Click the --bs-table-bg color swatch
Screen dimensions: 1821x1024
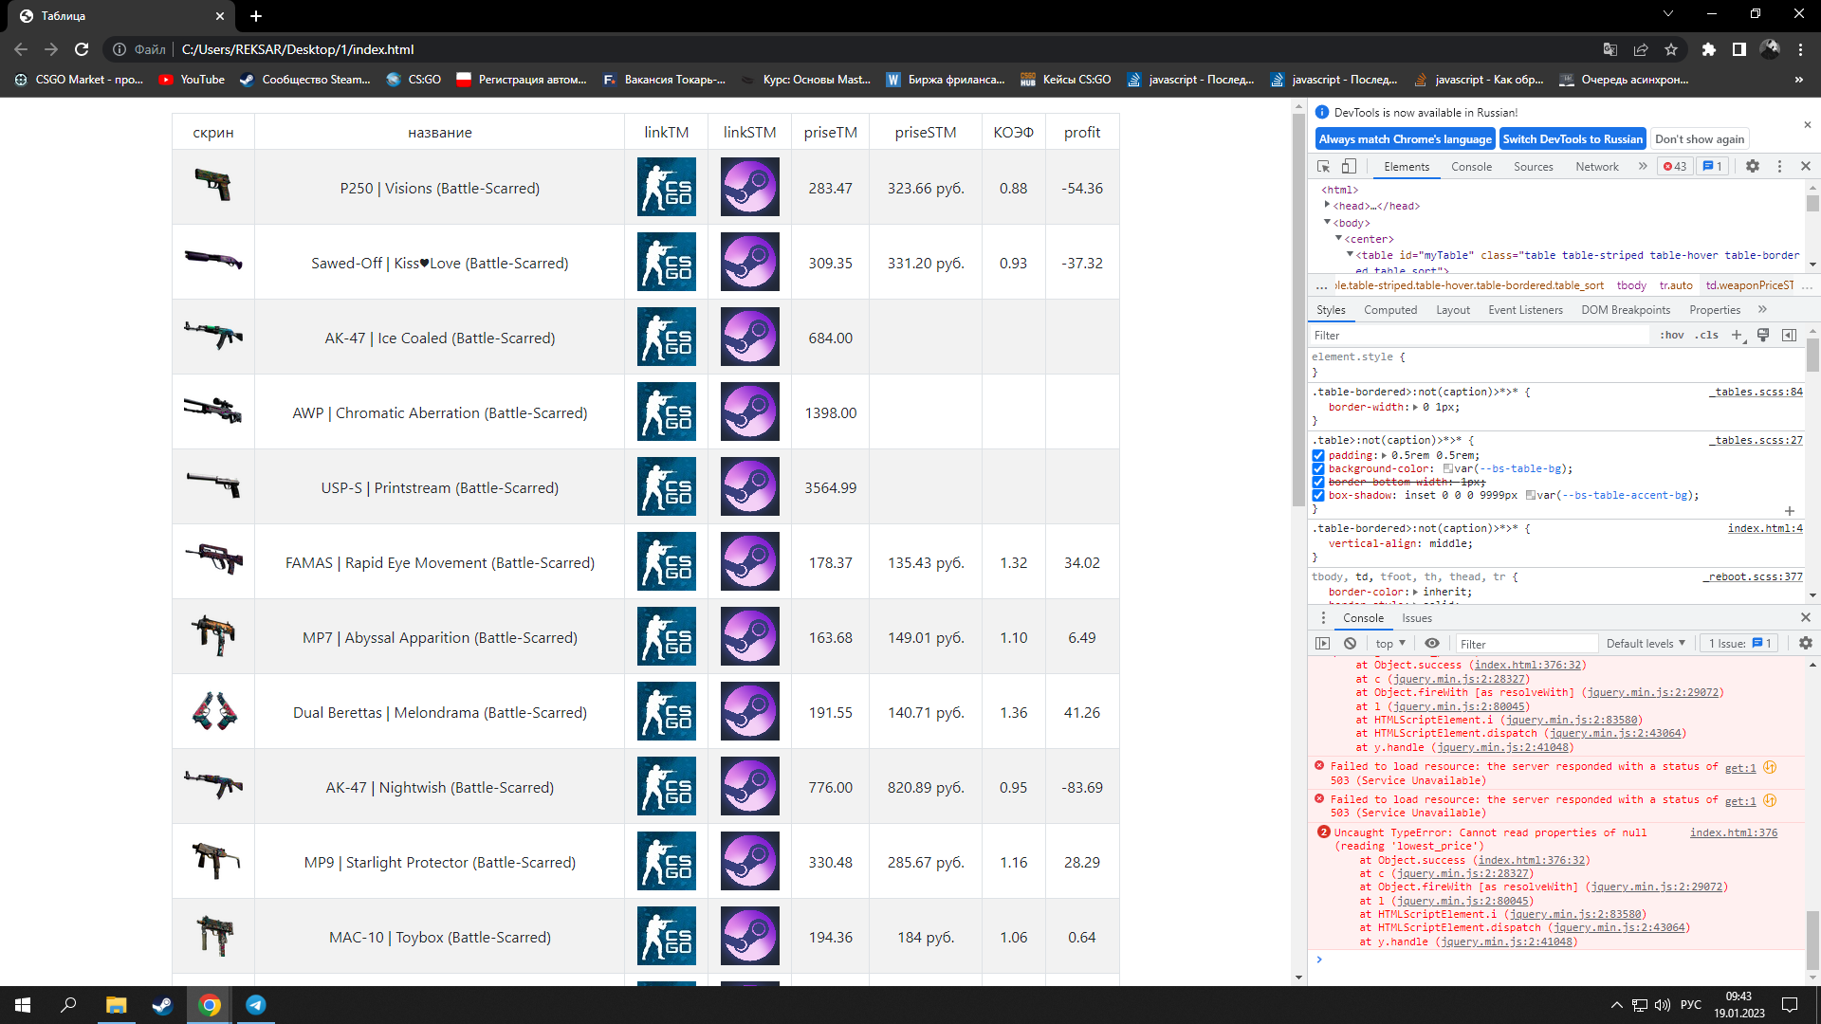coord(1448,468)
